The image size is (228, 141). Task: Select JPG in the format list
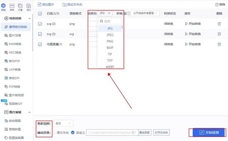tap(110, 29)
